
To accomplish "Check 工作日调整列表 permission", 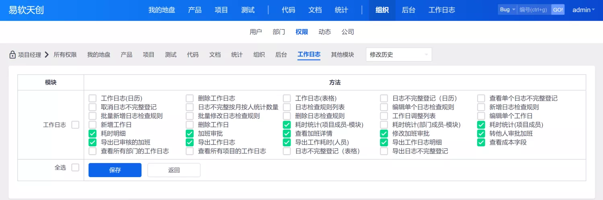I will pyautogui.click(x=384, y=116).
